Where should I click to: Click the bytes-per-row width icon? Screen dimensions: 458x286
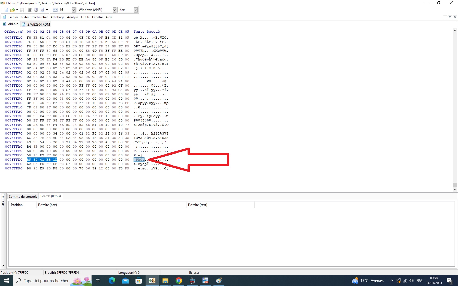(55, 10)
